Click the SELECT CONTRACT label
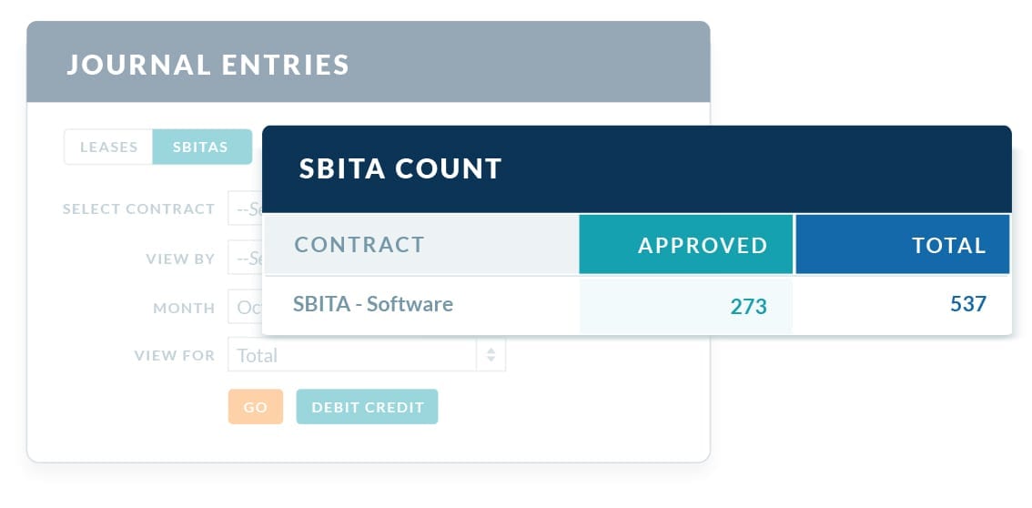 point(139,208)
